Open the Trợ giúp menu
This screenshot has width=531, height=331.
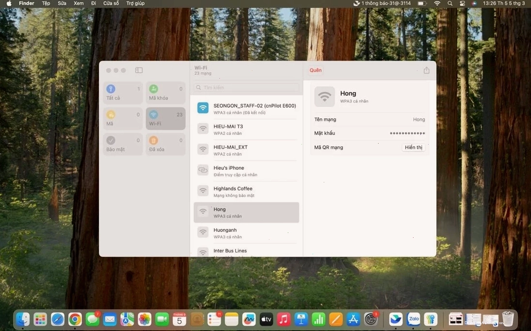click(x=135, y=3)
